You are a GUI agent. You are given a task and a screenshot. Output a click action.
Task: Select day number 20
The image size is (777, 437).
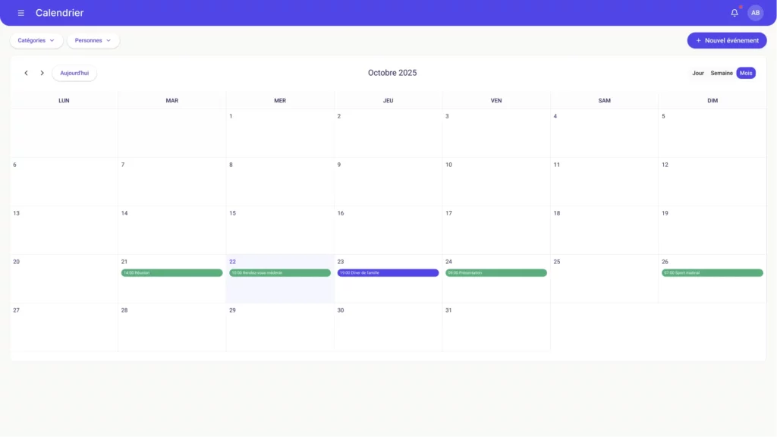(x=17, y=262)
